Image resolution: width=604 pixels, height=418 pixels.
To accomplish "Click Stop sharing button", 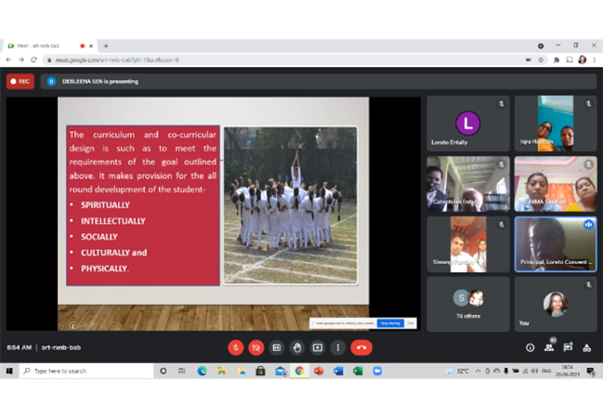I will [x=390, y=323].
